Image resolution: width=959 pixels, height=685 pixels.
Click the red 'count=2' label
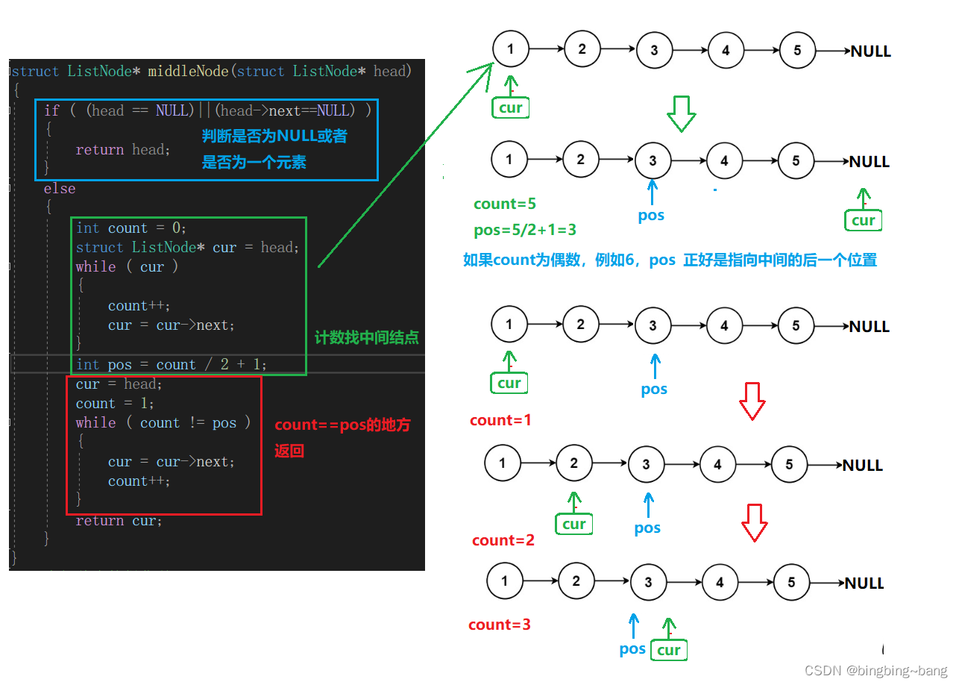[x=503, y=540]
